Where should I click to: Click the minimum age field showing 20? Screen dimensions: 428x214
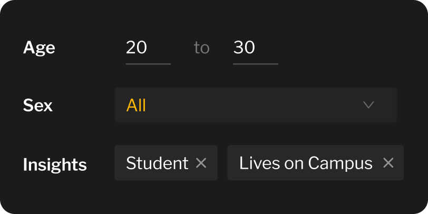click(148, 48)
